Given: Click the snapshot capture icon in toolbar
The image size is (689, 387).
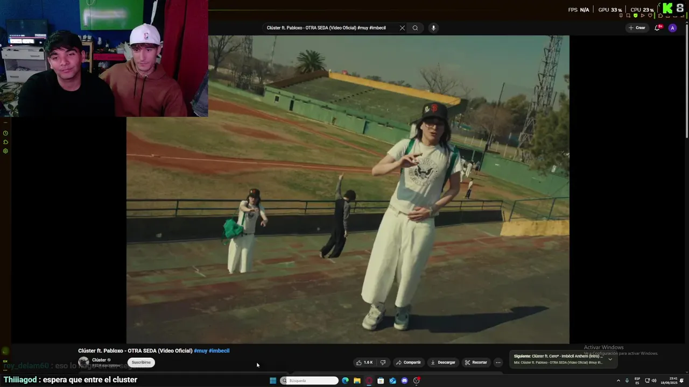Looking at the screenshot, I should (628, 16).
